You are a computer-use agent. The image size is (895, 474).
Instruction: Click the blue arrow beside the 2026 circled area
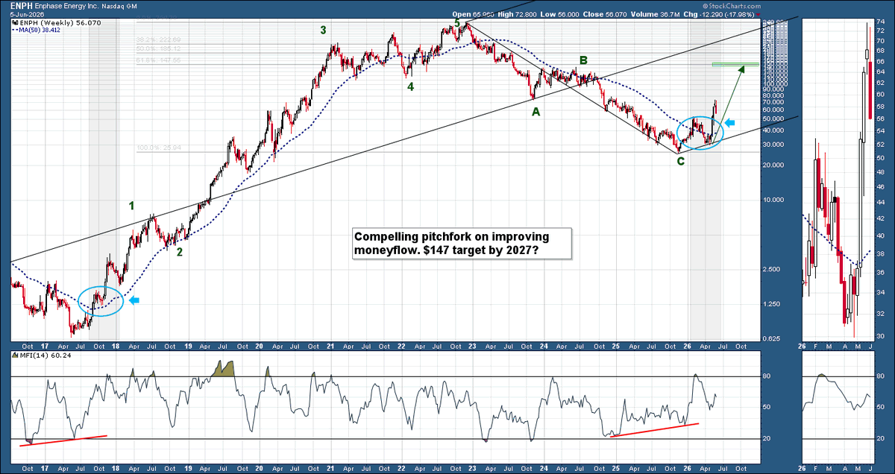pyautogui.click(x=731, y=122)
